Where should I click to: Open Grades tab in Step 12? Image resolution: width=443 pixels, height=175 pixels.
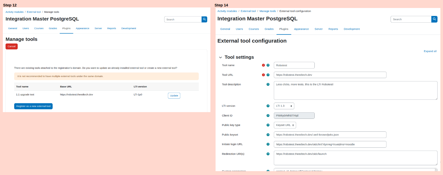53,28
